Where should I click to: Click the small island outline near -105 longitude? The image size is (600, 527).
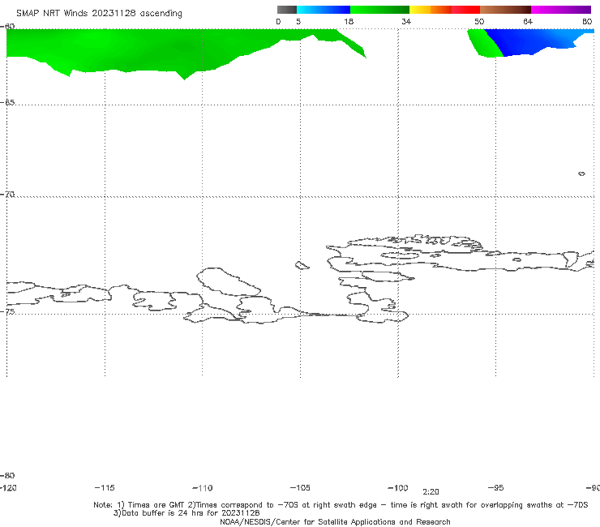pyautogui.click(x=302, y=265)
